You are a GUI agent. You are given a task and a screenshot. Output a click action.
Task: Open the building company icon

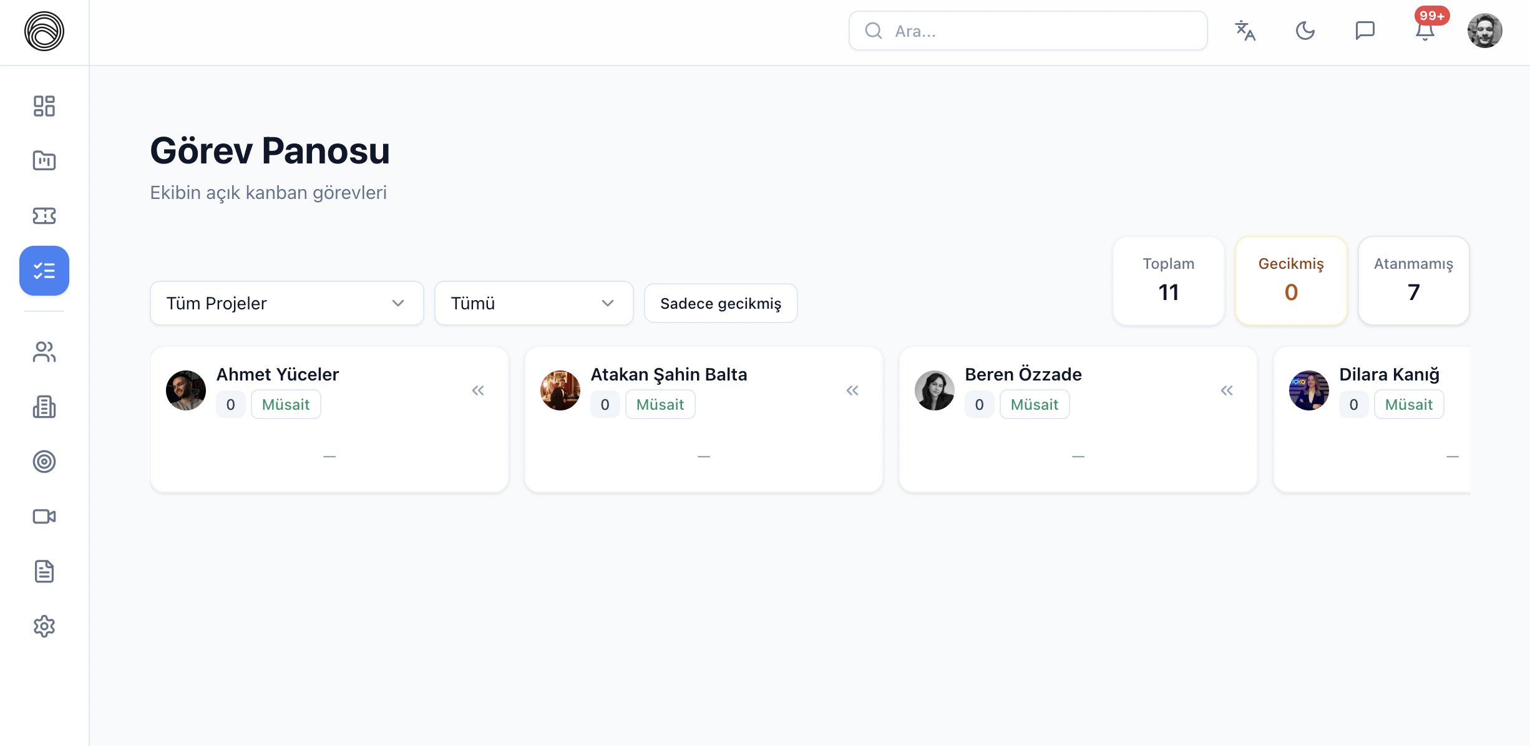click(x=44, y=407)
